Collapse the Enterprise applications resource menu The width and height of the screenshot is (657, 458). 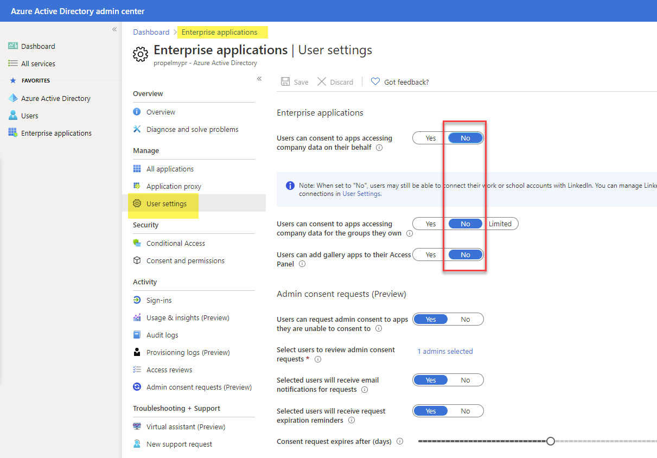[x=259, y=79]
